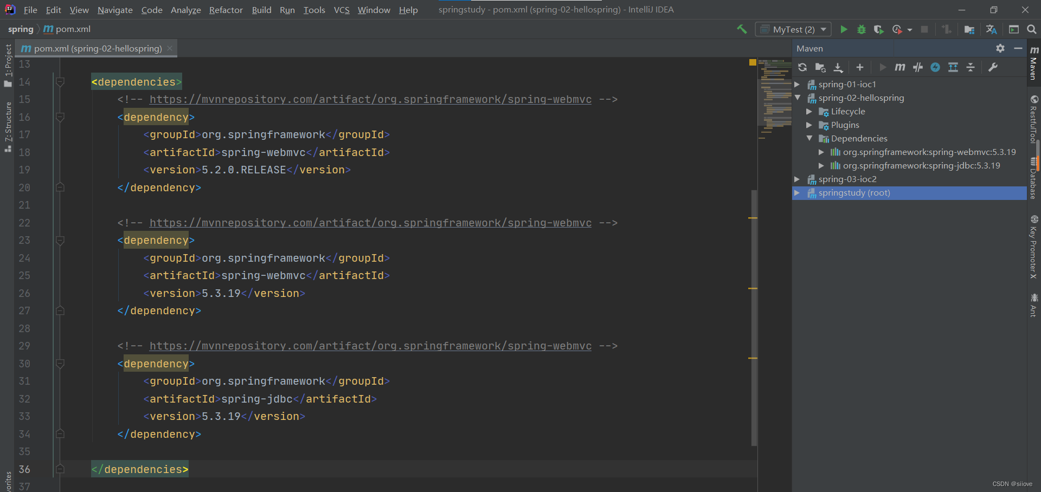Hide the Maven tool window
This screenshot has width=1041, height=492.
[1018, 48]
